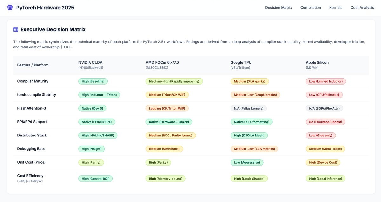Click the Medium (Metal Trace) badge
This screenshot has width=381, height=202.
325,149
